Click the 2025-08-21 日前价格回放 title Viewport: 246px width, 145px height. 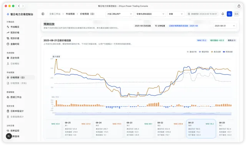click(57, 41)
